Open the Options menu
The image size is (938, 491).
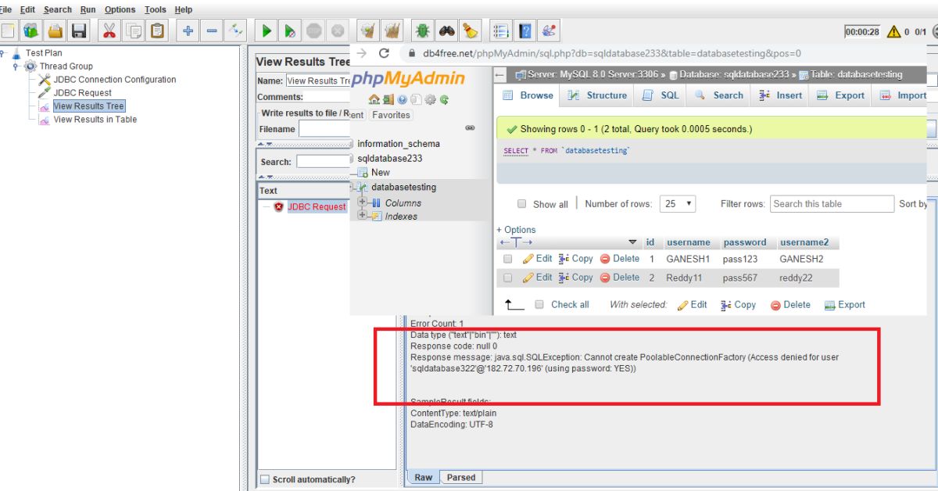click(120, 9)
